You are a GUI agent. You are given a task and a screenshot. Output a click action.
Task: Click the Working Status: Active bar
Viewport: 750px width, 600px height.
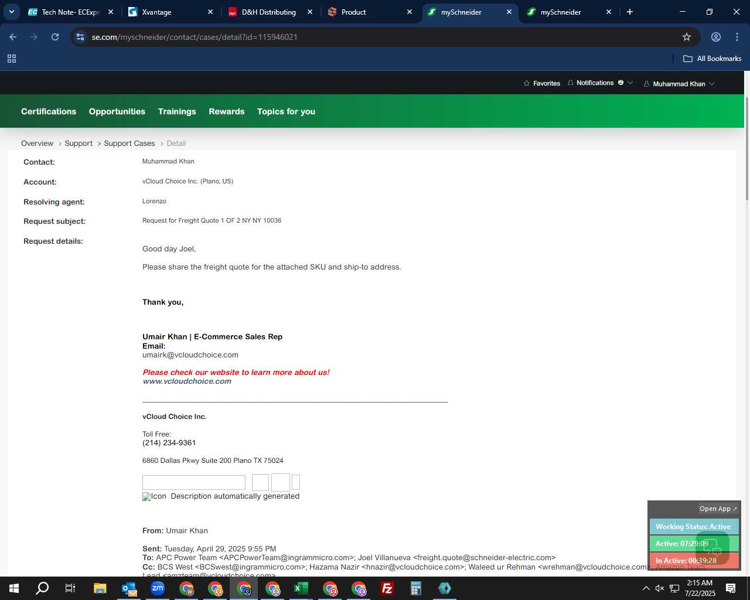pos(694,527)
